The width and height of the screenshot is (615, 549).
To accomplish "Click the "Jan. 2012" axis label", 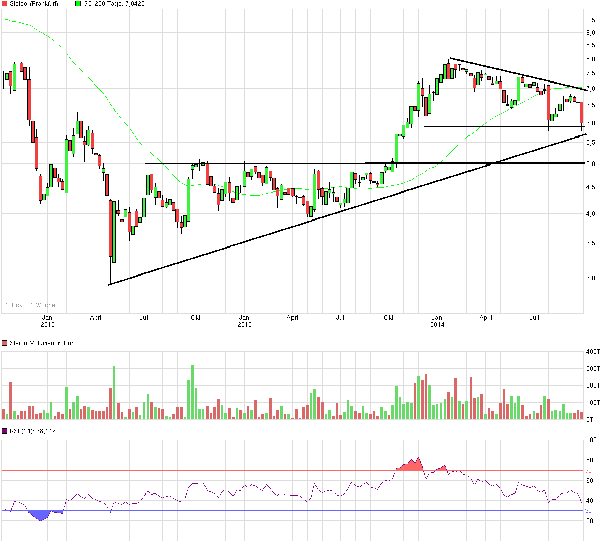I will click(48, 321).
